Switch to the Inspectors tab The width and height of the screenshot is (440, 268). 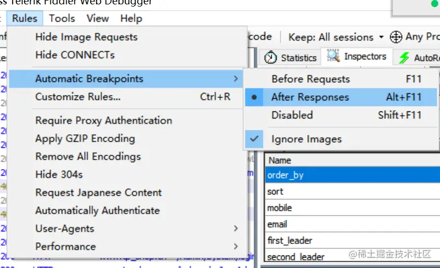coord(356,57)
